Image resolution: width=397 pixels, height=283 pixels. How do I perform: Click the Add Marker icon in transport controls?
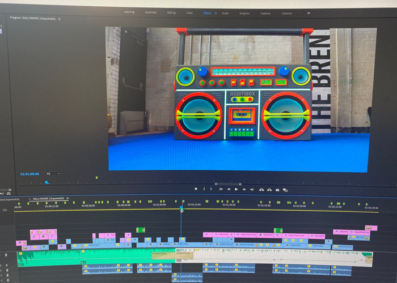[x=196, y=189]
